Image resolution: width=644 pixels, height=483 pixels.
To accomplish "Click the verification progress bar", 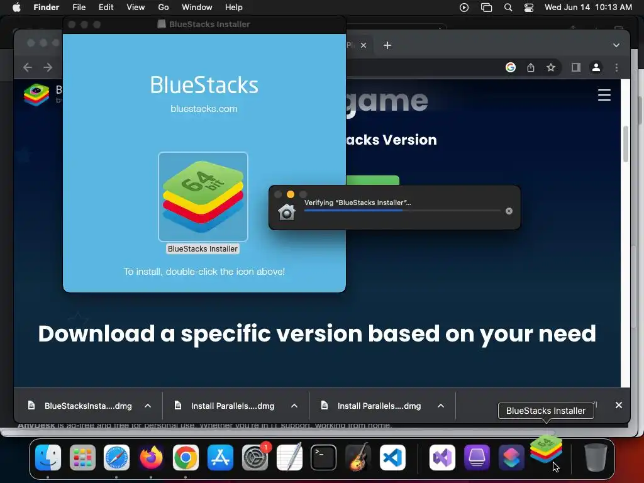I will 402,211.
